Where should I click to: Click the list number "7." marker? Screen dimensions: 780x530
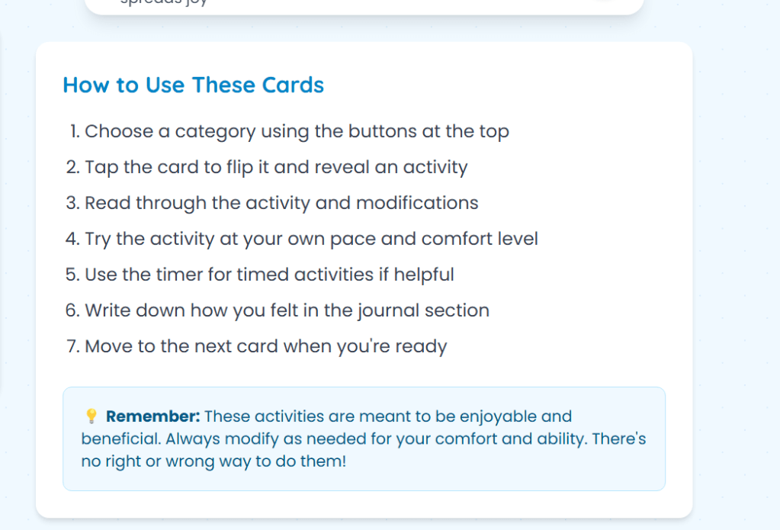click(x=73, y=346)
